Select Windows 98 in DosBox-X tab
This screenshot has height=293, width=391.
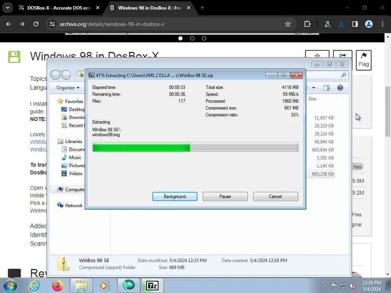[150, 8]
